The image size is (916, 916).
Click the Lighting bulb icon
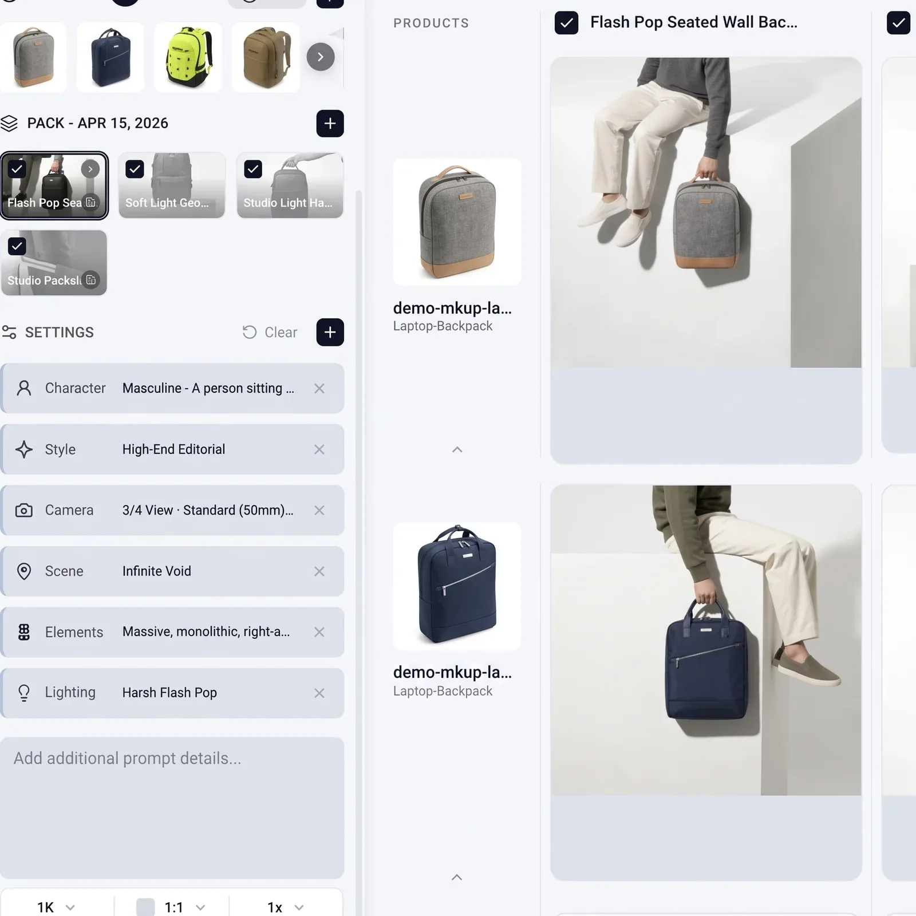tap(24, 693)
